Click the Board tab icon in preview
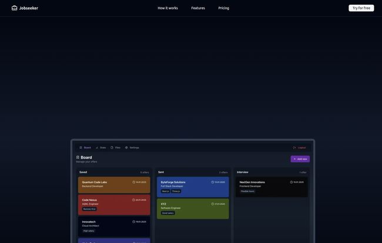 tap(81, 148)
